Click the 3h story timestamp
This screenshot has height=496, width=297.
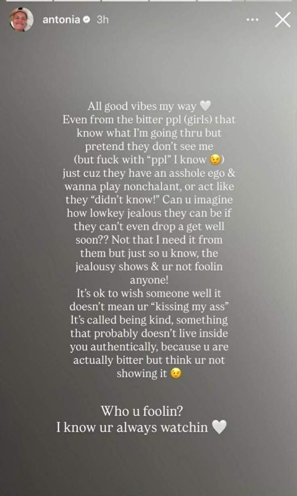click(102, 20)
